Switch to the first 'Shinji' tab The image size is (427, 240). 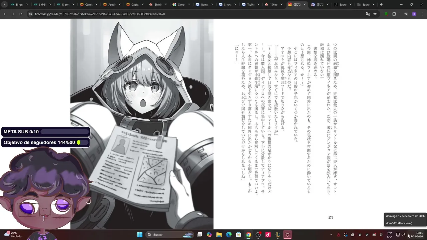[x=42, y=5]
